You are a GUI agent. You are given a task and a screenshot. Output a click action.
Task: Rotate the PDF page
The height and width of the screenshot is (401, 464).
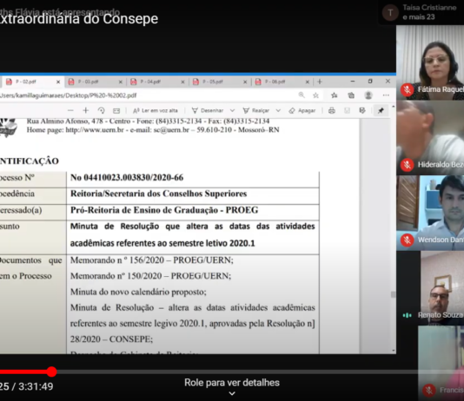pyautogui.click(x=101, y=110)
